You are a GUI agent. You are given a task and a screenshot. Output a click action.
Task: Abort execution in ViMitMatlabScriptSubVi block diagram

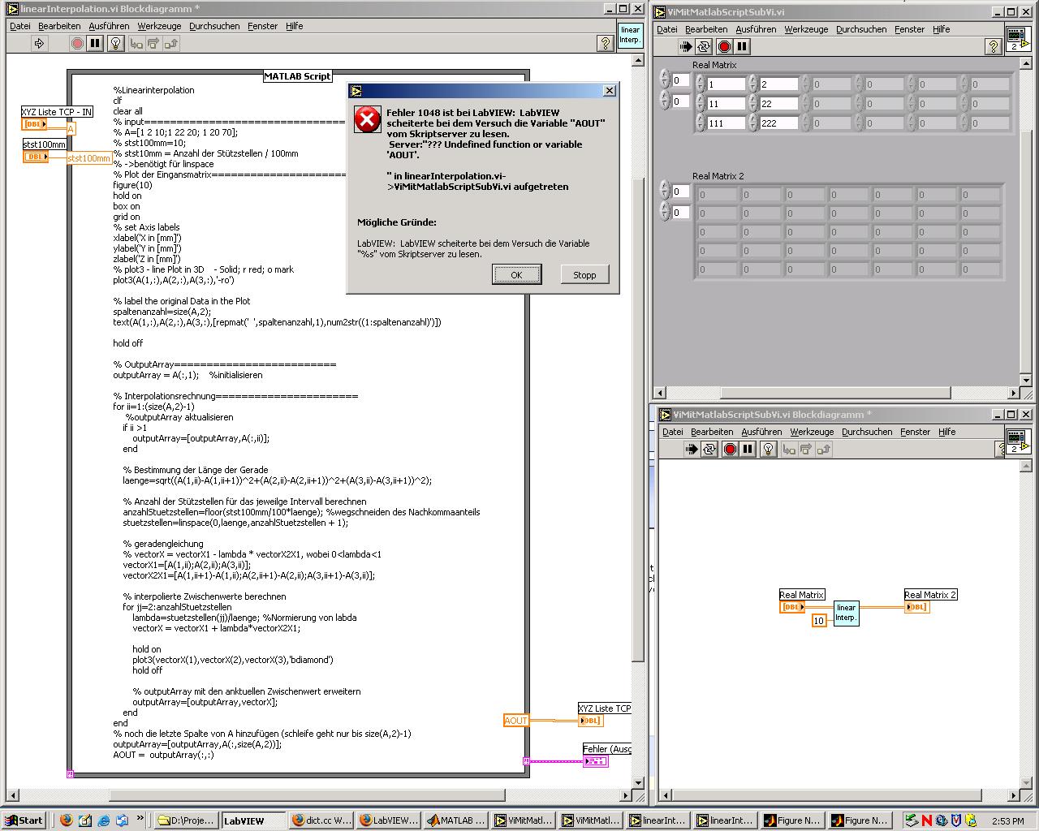730,449
